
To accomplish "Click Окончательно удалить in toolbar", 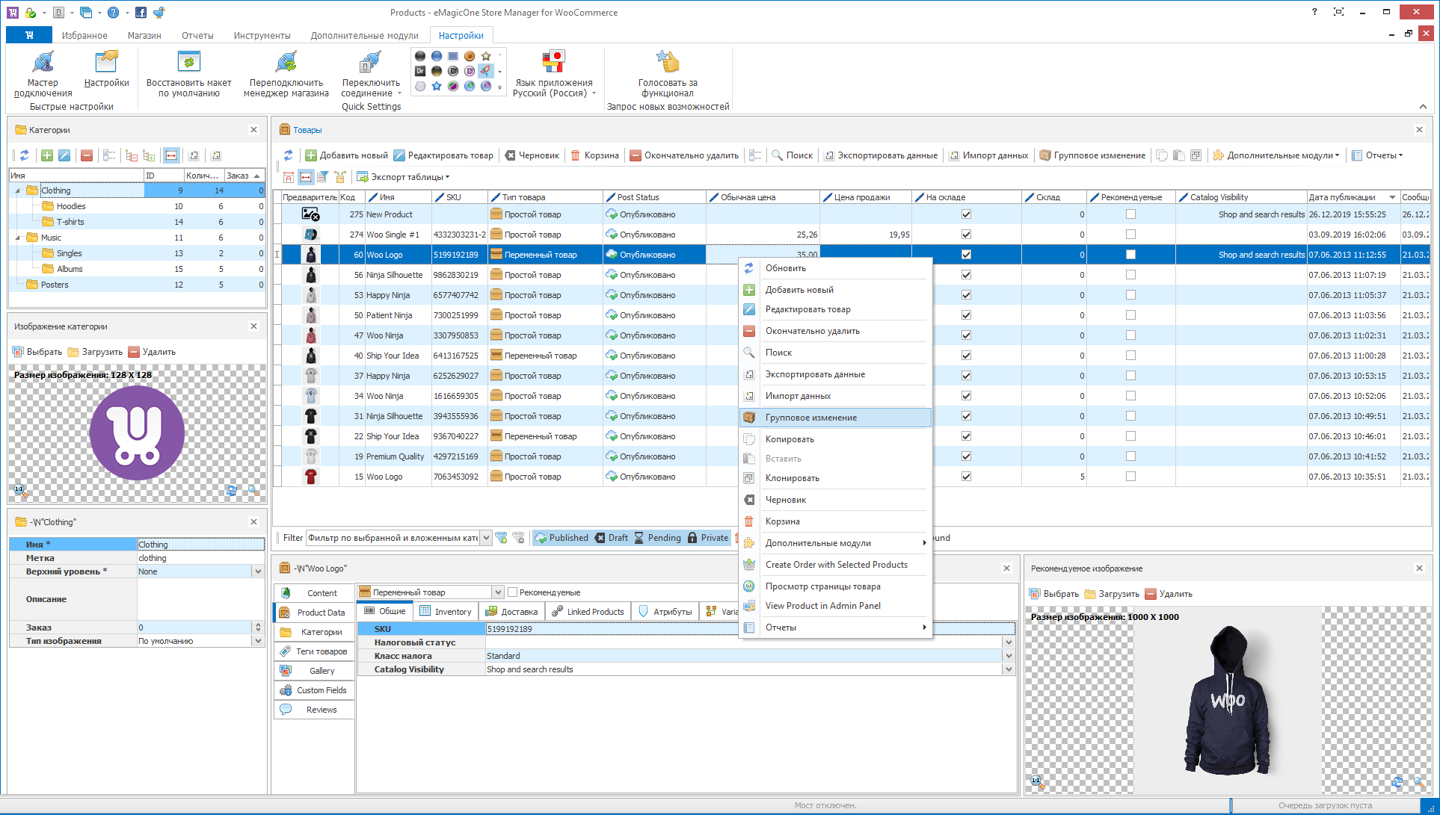I will [x=684, y=155].
